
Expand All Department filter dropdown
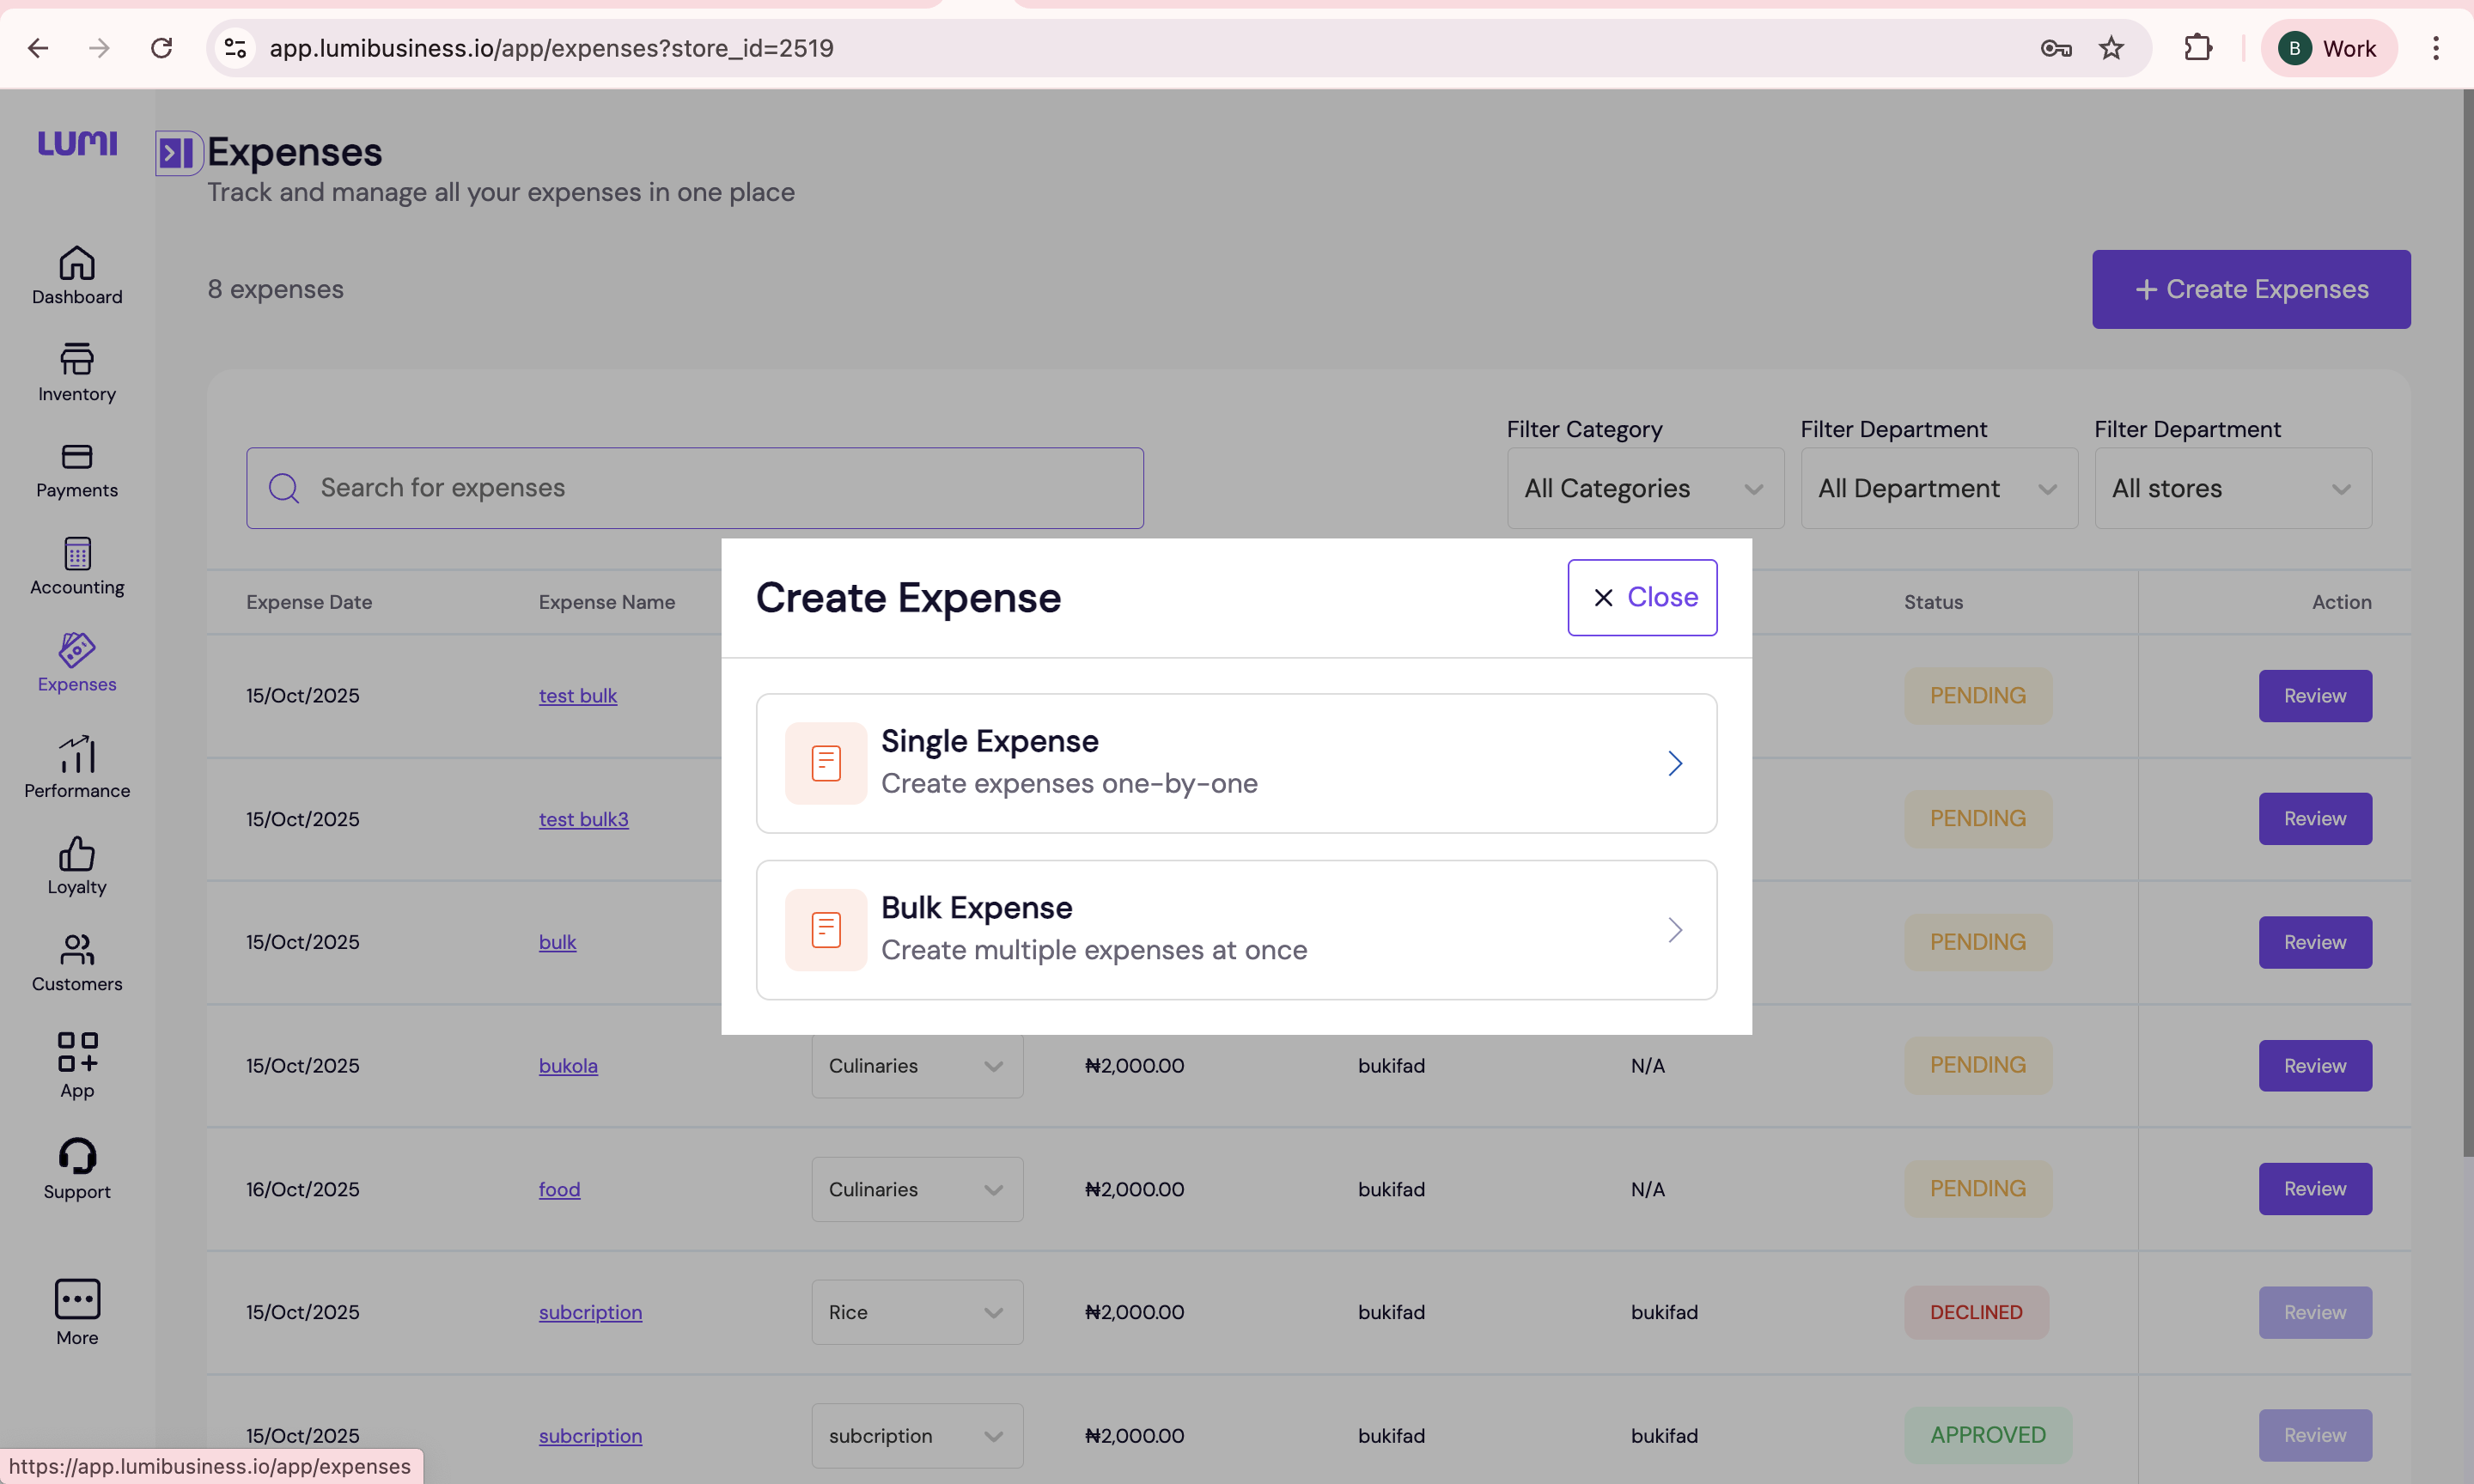[1938, 489]
